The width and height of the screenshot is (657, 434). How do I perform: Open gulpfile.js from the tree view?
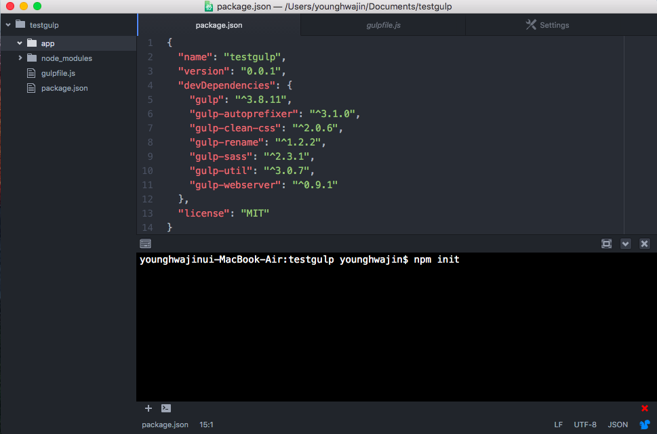pyautogui.click(x=58, y=73)
